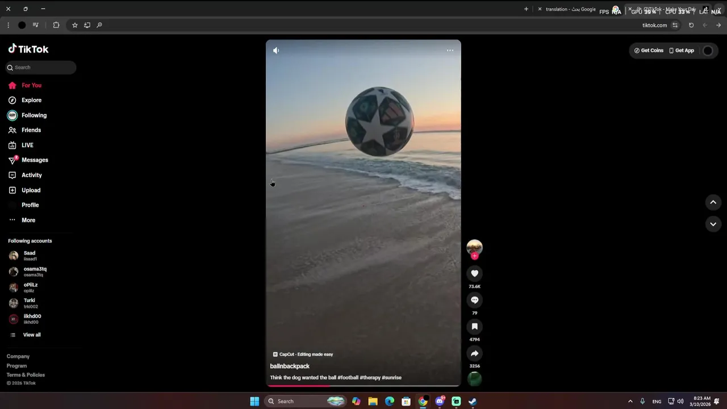Viewport: 727px width, 409px height.
Task: Open the ballnbackpack username
Action: (x=290, y=366)
